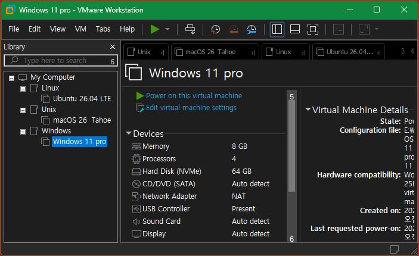Click Edit virtual machine settings link
The image size is (419, 256).
(191, 108)
